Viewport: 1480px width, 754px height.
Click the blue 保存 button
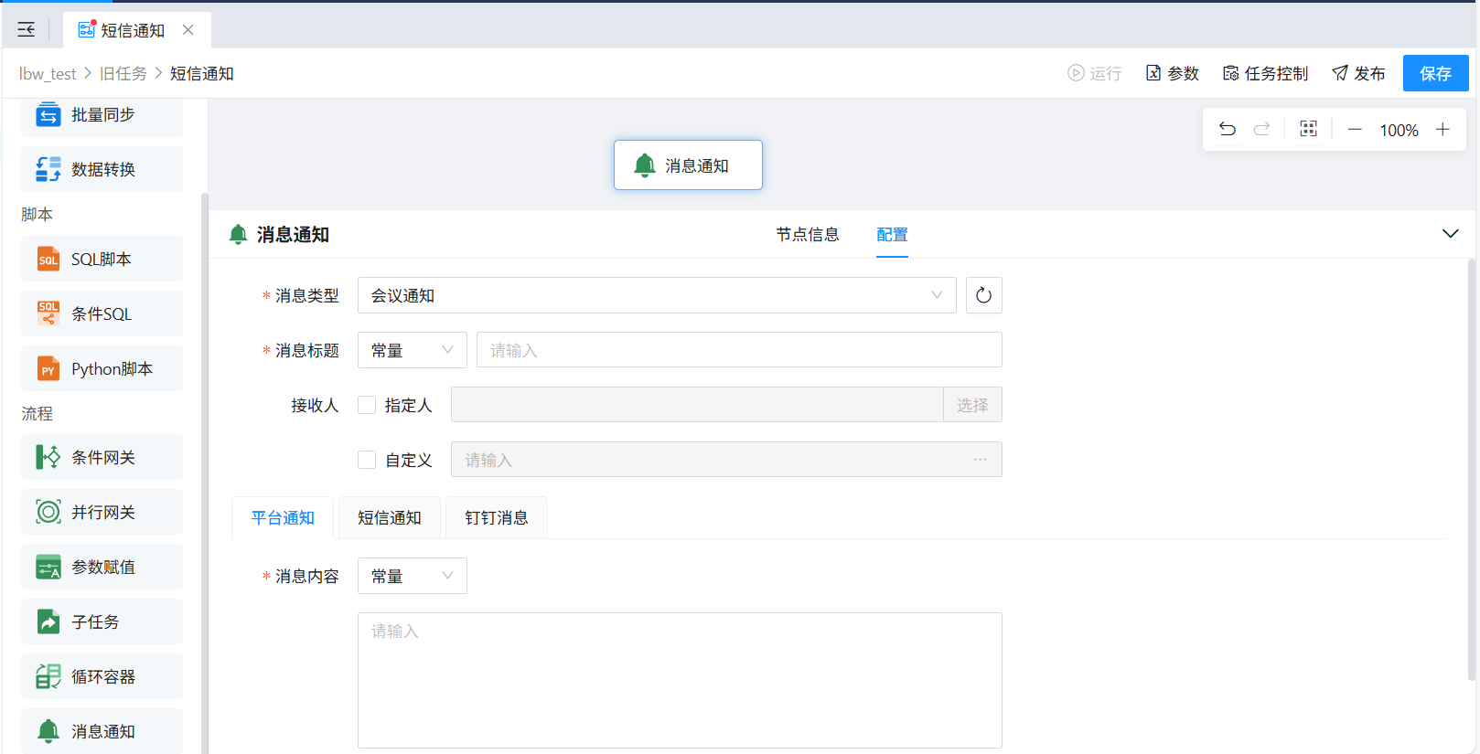(1434, 73)
